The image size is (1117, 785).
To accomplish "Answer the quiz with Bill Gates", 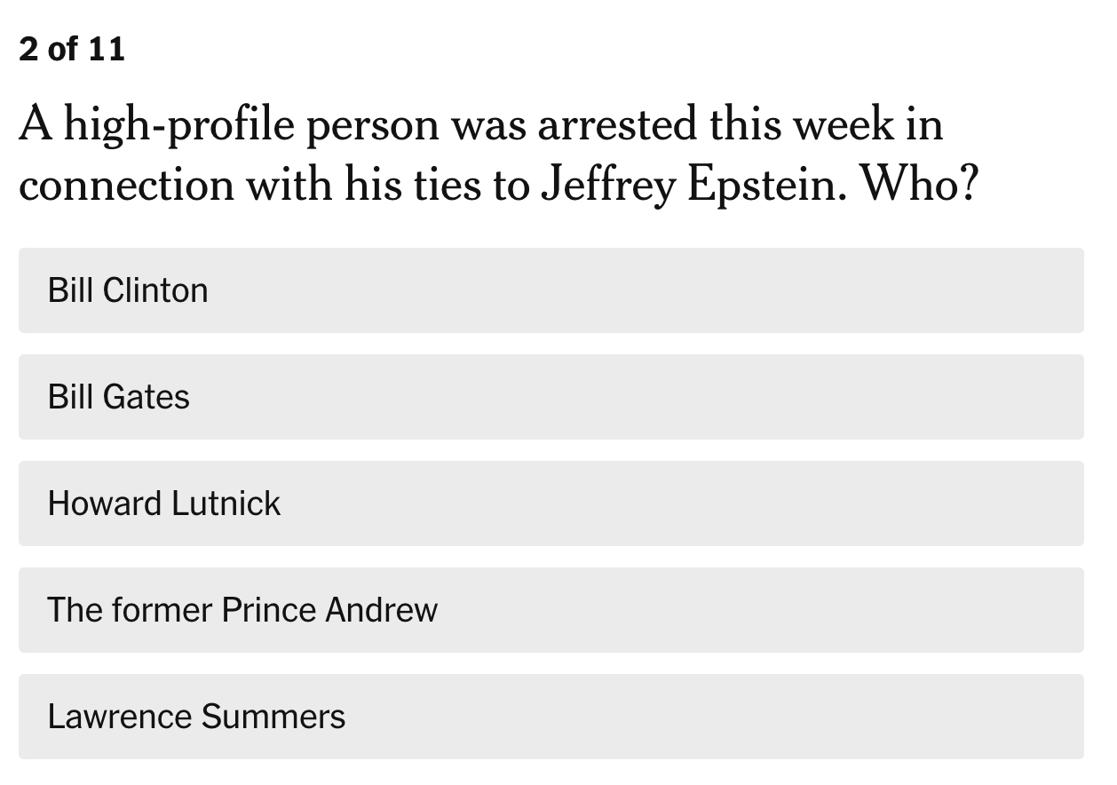I will [551, 397].
